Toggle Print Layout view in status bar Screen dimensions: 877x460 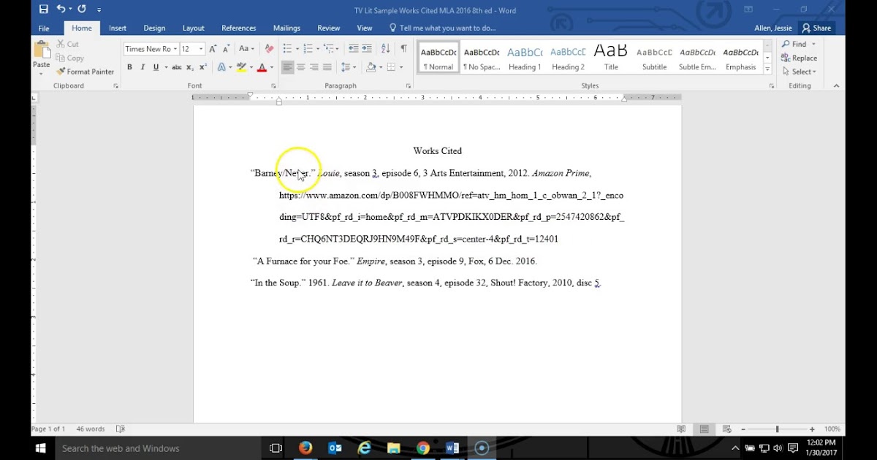704,429
